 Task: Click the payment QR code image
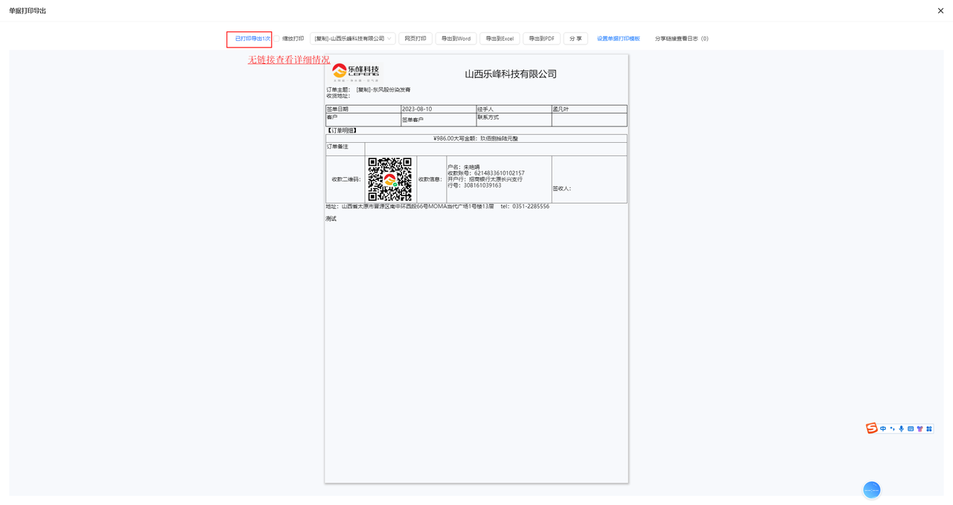click(390, 179)
